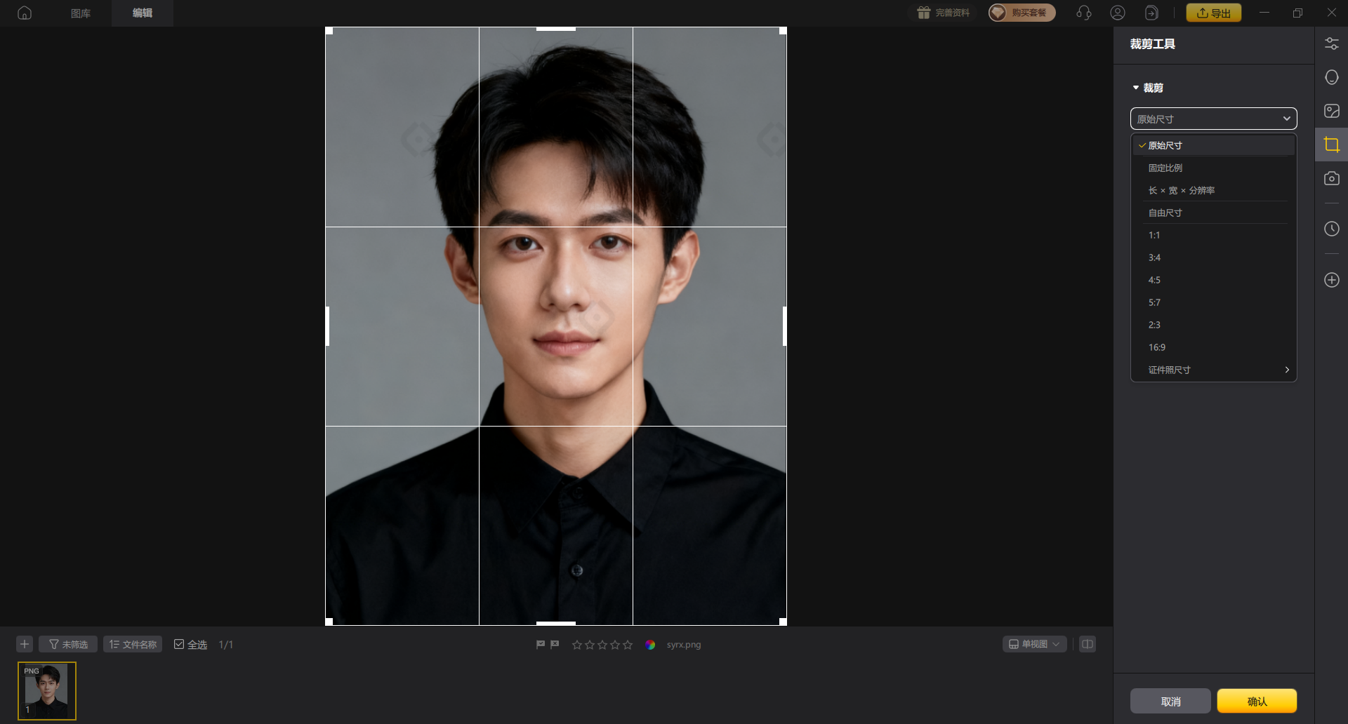Collapse the 裁剪 section triangle
Screen dimensions: 1348x724
[x=1135, y=88]
